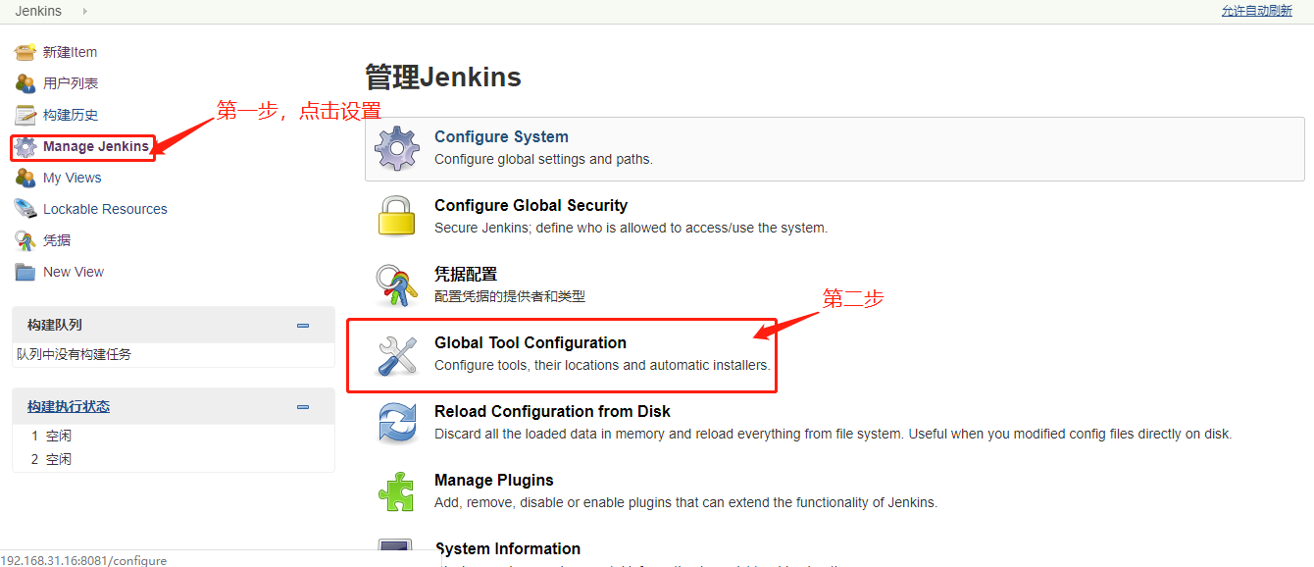Click the 构建历史 notepad icon

(x=25, y=115)
